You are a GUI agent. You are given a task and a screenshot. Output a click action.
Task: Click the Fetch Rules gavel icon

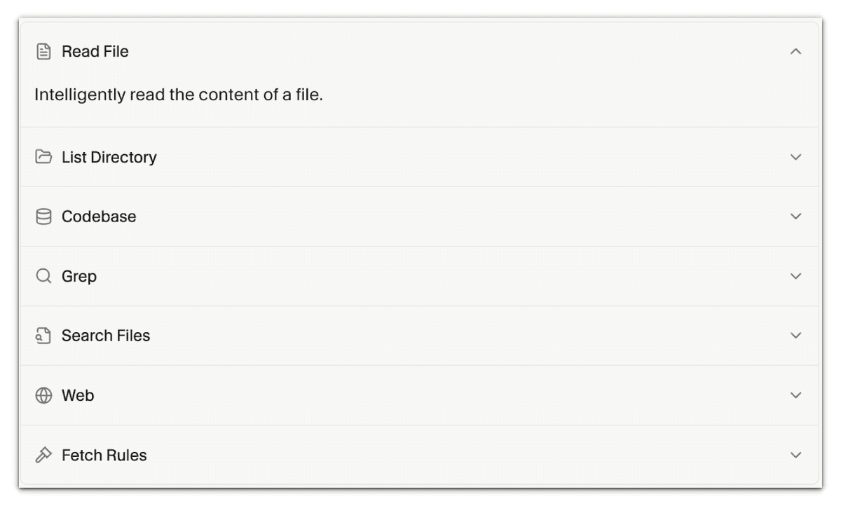pos(43,455)
